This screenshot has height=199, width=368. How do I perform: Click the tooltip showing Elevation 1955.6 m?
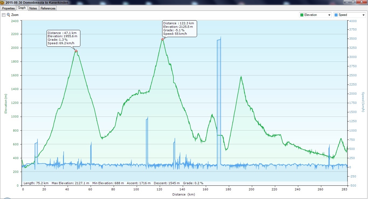(x=63, y=38)
